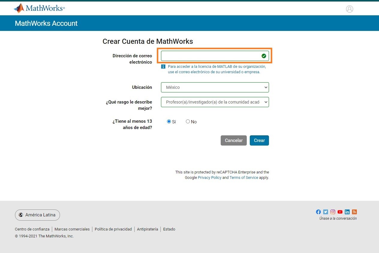The image size is (379, 253).
Task: Click the MathWorks logo
Action: point(39,8)
